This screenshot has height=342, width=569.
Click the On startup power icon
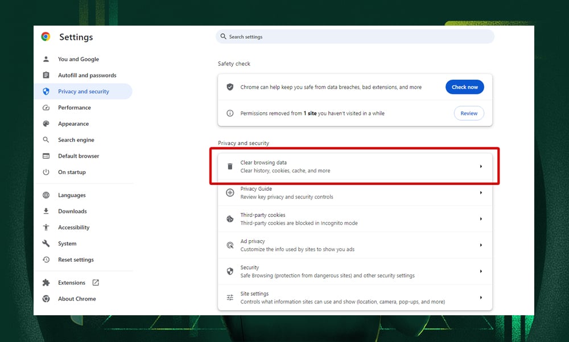45,172
